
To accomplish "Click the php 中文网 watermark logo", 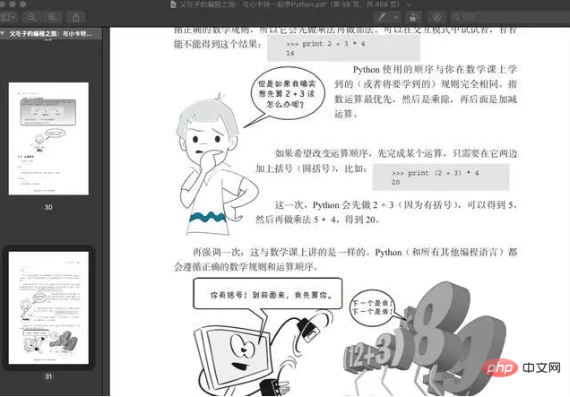I will click(x=522, y=368).
